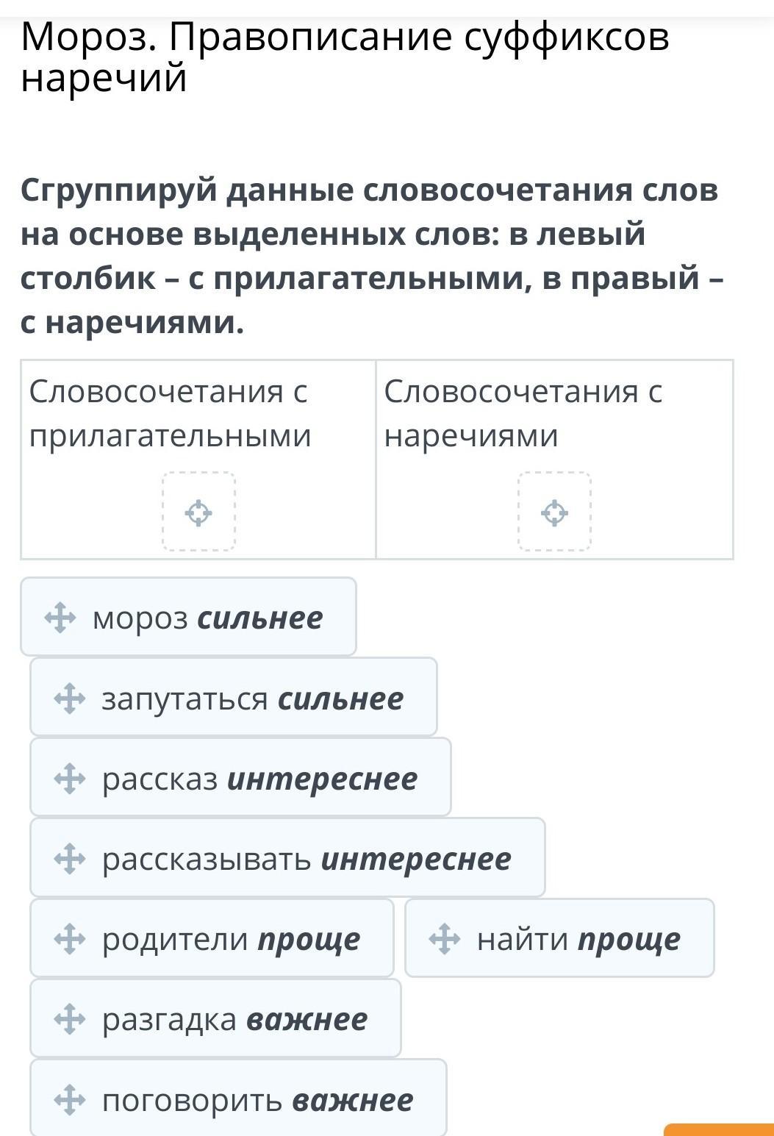774x1136 pixels.
Task: Click the "Словосочетания с наречиями" column header
Action: (523, 413)
